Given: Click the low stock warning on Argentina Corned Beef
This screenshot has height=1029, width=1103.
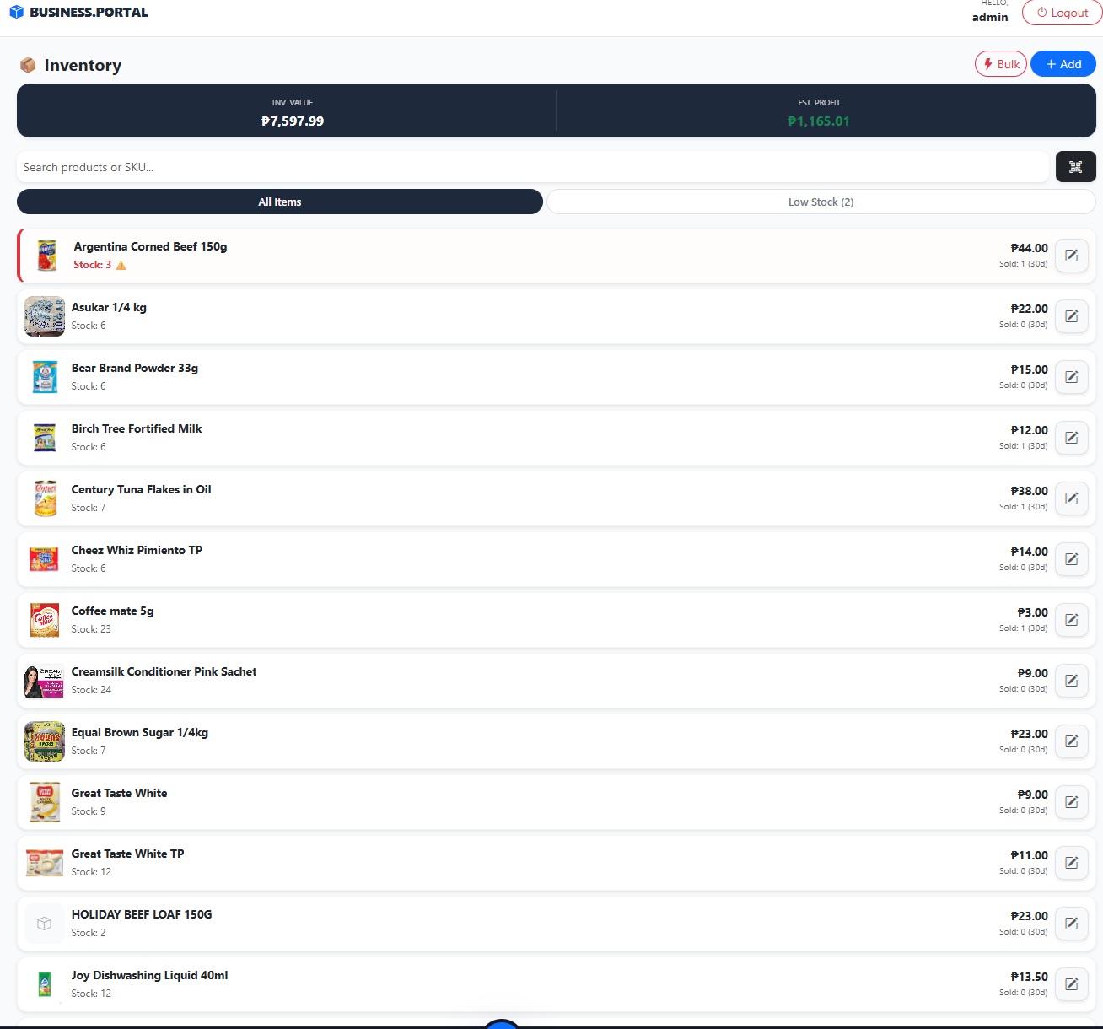Looking at the screenshot, I should (x=120, y=264).
